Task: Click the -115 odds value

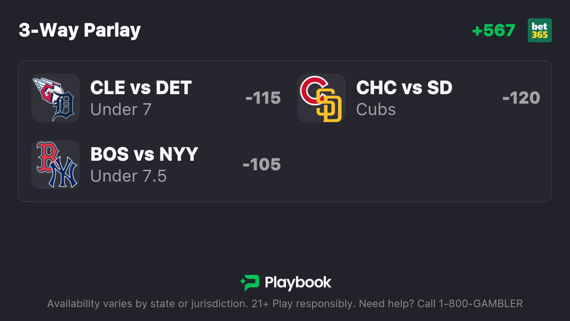Action: point(263,98)
